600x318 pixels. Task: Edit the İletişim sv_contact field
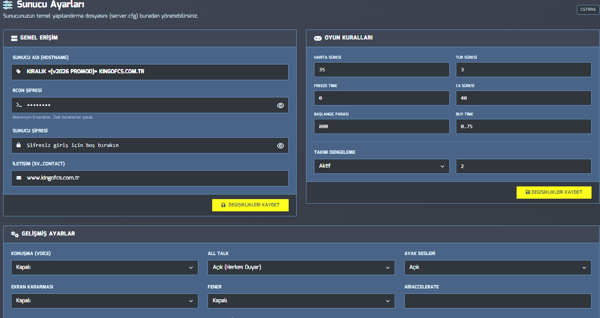coord(150,178)
